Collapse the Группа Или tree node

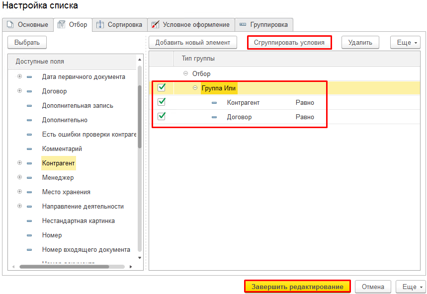(195, 88)
